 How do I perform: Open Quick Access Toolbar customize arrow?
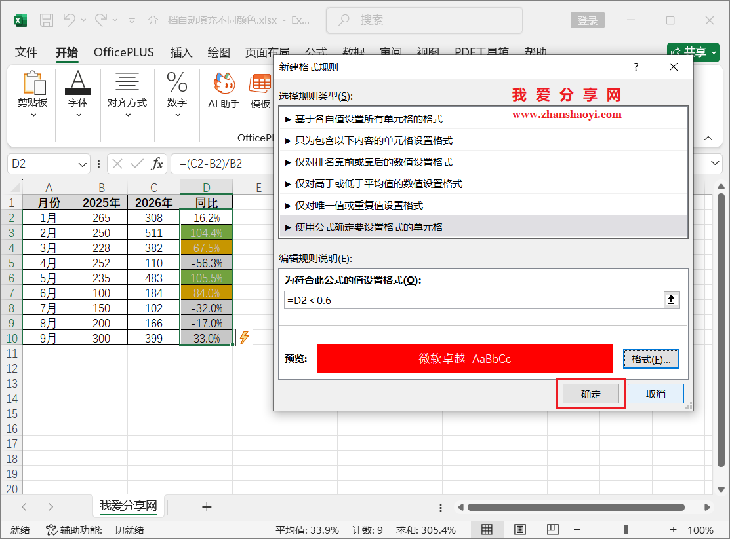pyautogui.click(x=132, y=20)
